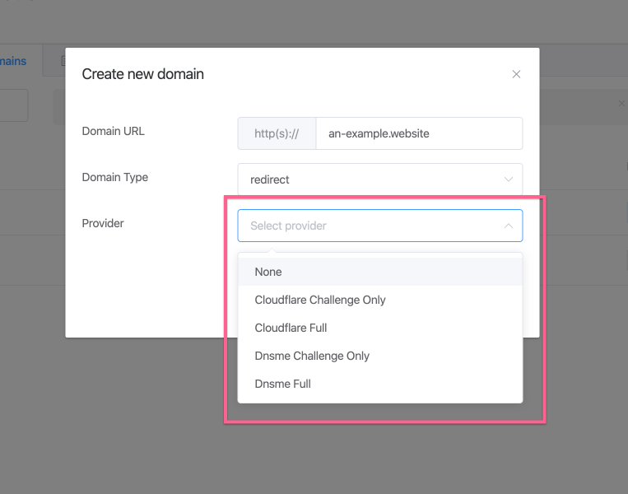Click the partially hidden tab icon beside Domains
Image resolution: width=628 pixels, height=494 pixels.
click(x=63, y=61)
